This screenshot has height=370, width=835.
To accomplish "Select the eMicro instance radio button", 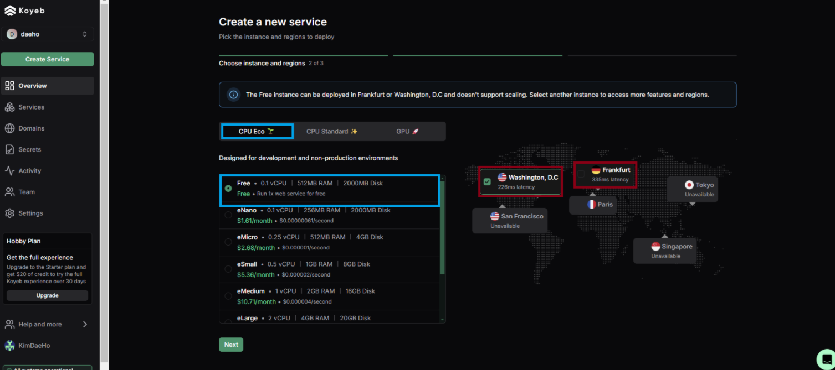I will pyautogui.click(x=228, y=242).
